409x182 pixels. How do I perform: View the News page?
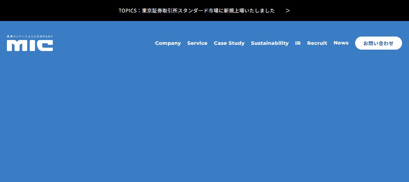tap(341, 43)
